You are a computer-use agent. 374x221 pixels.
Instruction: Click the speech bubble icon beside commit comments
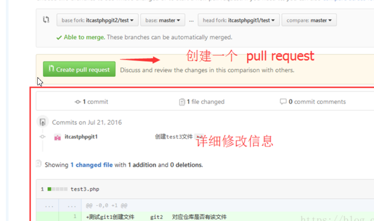283,102
